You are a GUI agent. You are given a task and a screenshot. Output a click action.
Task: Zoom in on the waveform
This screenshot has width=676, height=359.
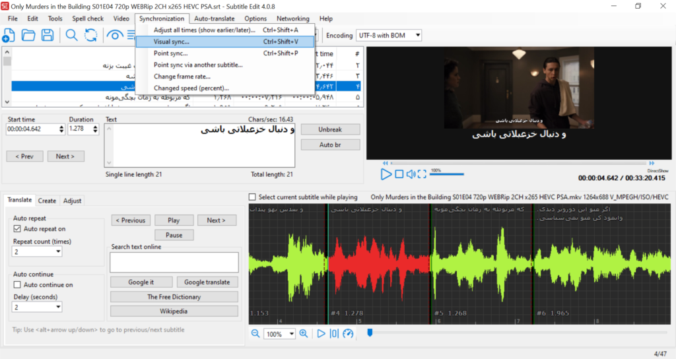coord(304,334)
